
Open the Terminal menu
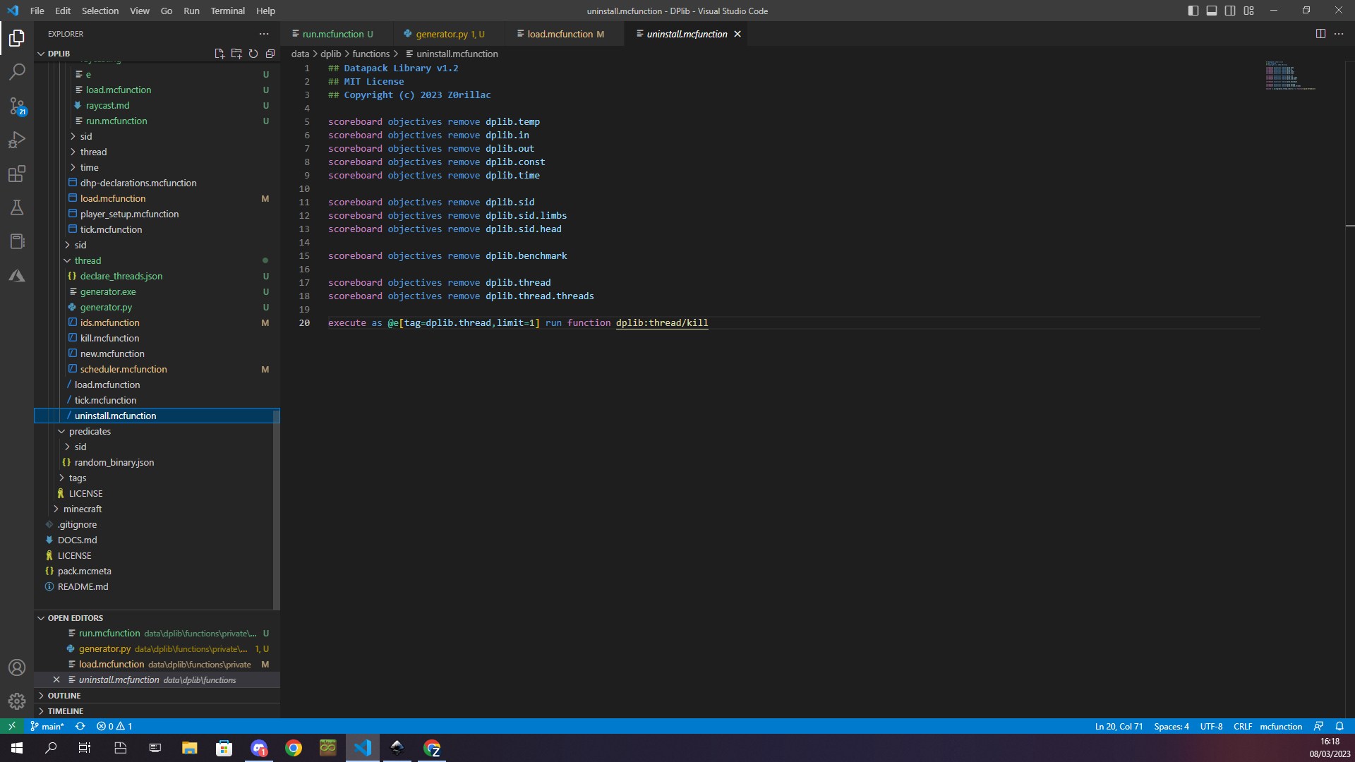click(227, 11)
